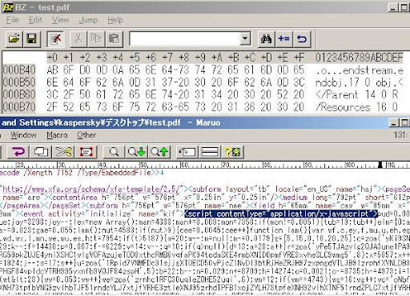This screenshot has width=410, height=296.
Task: Cut selection with the BZ scissors icon
Action: point(78,39)
